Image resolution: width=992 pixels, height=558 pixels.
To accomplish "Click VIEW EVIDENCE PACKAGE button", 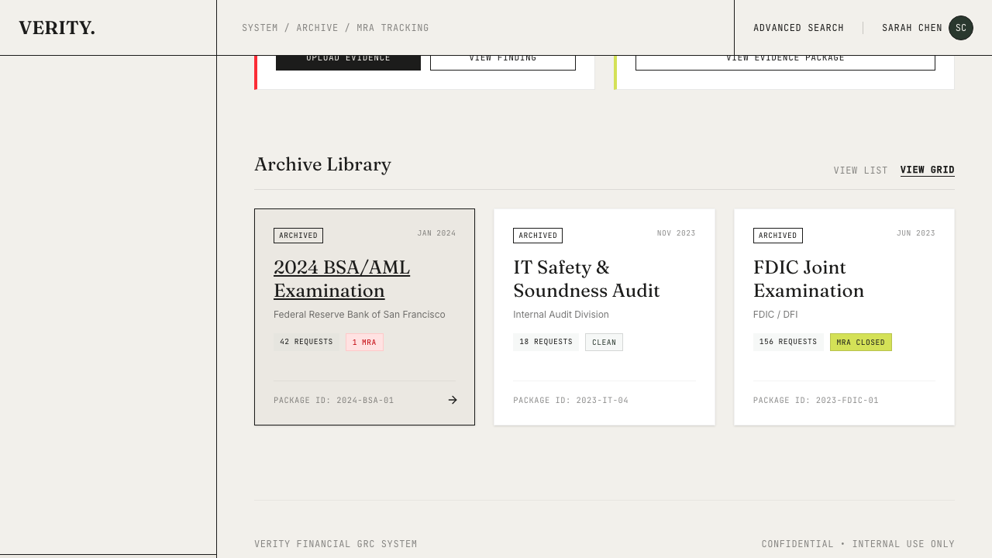I will (x=785, y=62).
